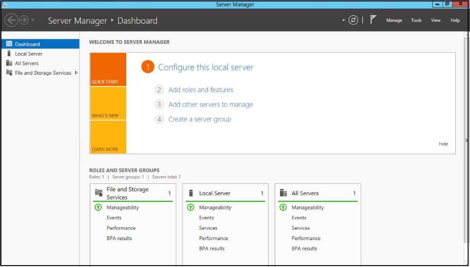Expand the dropdown arrow beside refresh

click(x=343, y=20)
